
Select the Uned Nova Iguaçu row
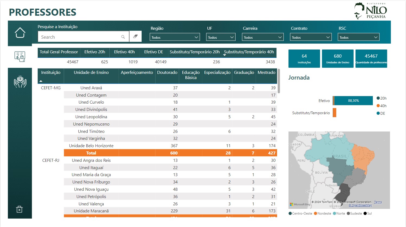(x=170, y=189)
